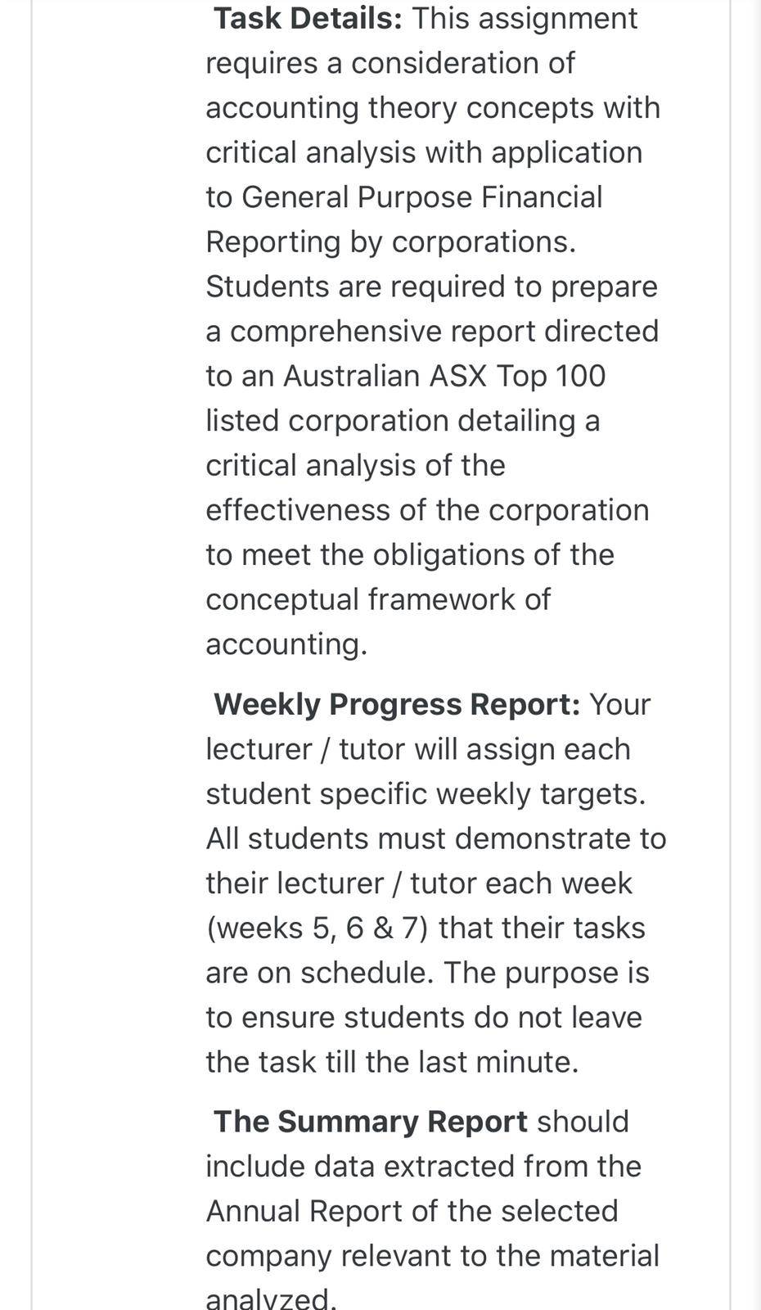The image size is (761, 1310).
Task: Click the bold 'Task Details:' heading
Action: [x=308, y=19]
